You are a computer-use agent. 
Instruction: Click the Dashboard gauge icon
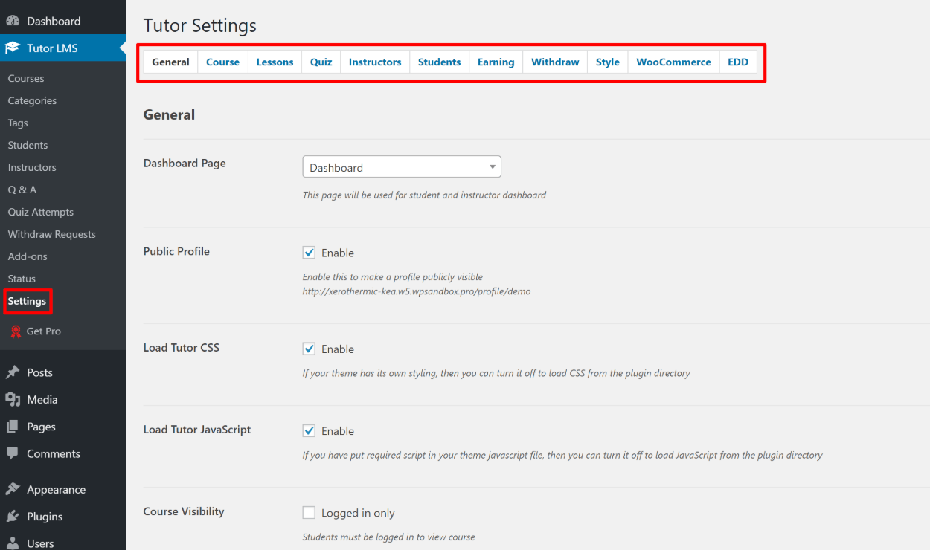click(x=13, y=21)
